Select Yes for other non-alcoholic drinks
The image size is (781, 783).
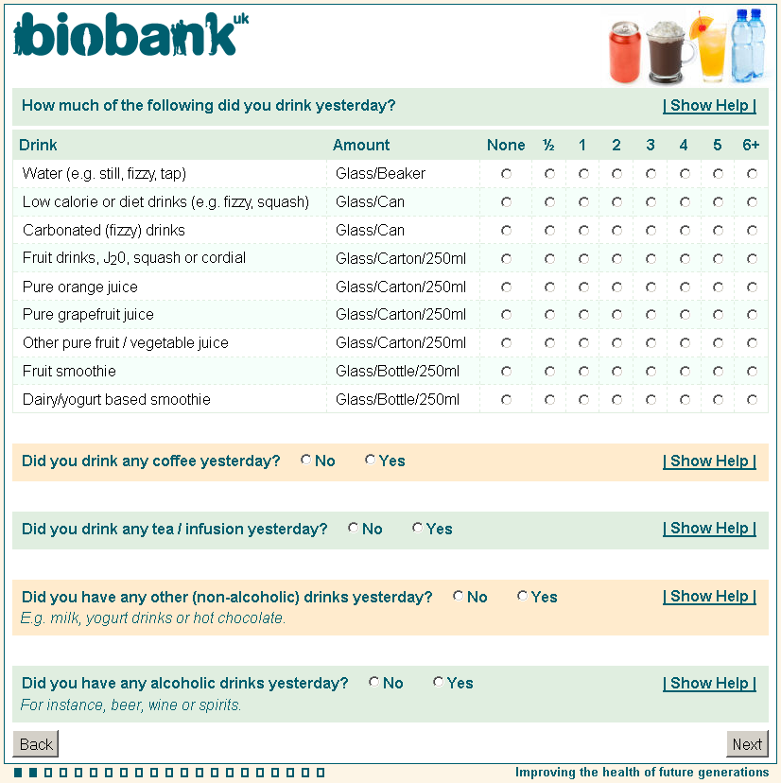pyautogui.click(x=523, y=597)
